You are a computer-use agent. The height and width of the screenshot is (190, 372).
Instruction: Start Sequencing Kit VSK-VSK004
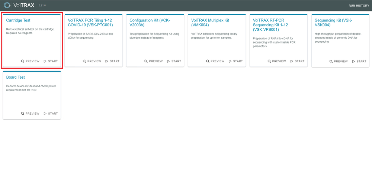coord(359,61)
